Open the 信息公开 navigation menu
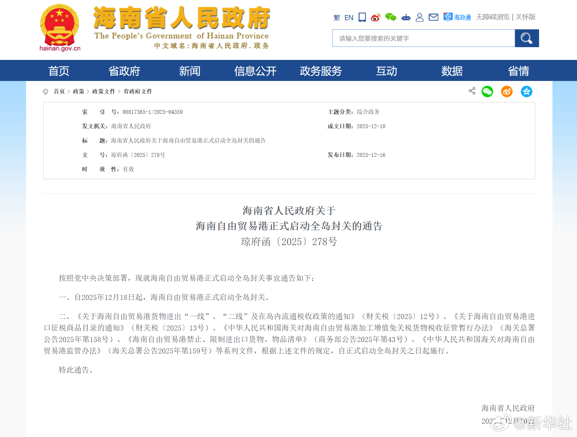577x437 pixels. [x=255, y=71]
